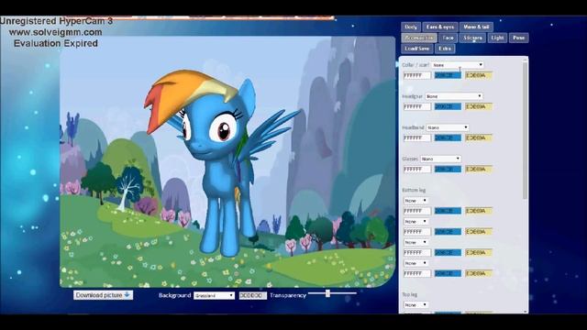Open the Mane & tail tab
Image resolution: width=587 pixels, height=330 pixels.
pos(476,27)
